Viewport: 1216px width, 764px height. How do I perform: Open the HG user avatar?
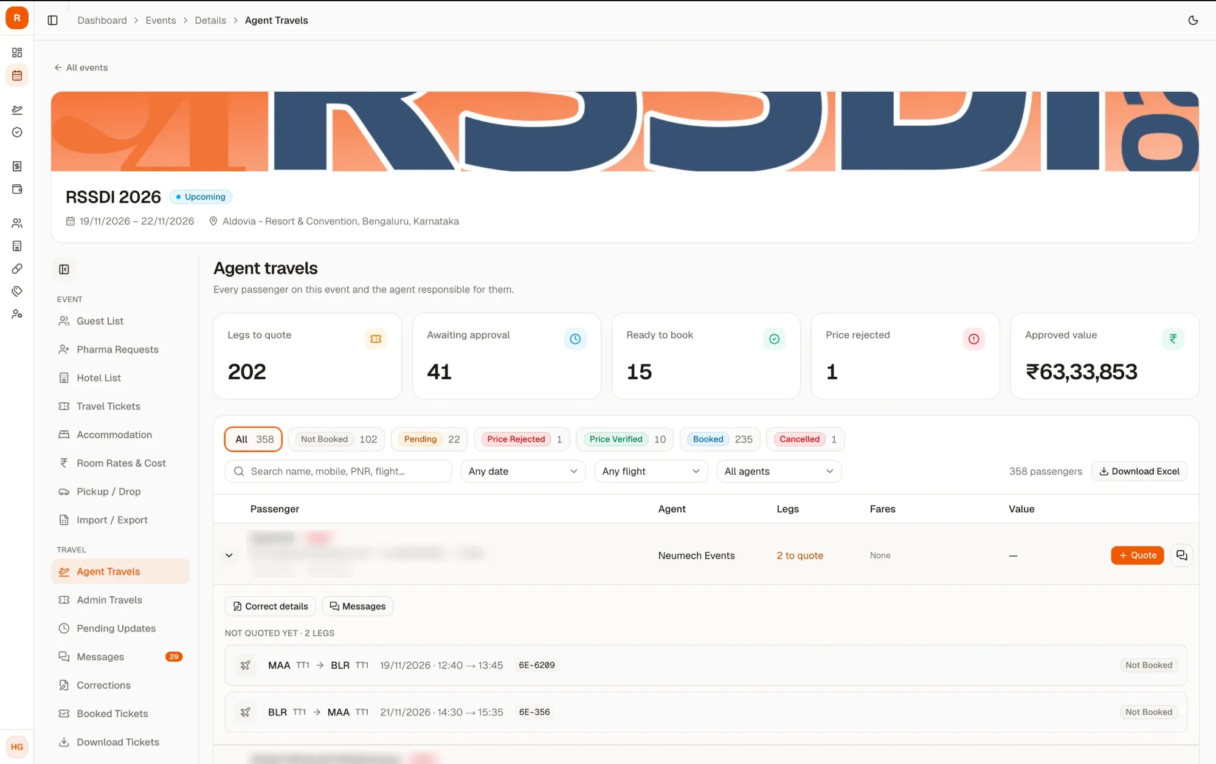(17, 746)
